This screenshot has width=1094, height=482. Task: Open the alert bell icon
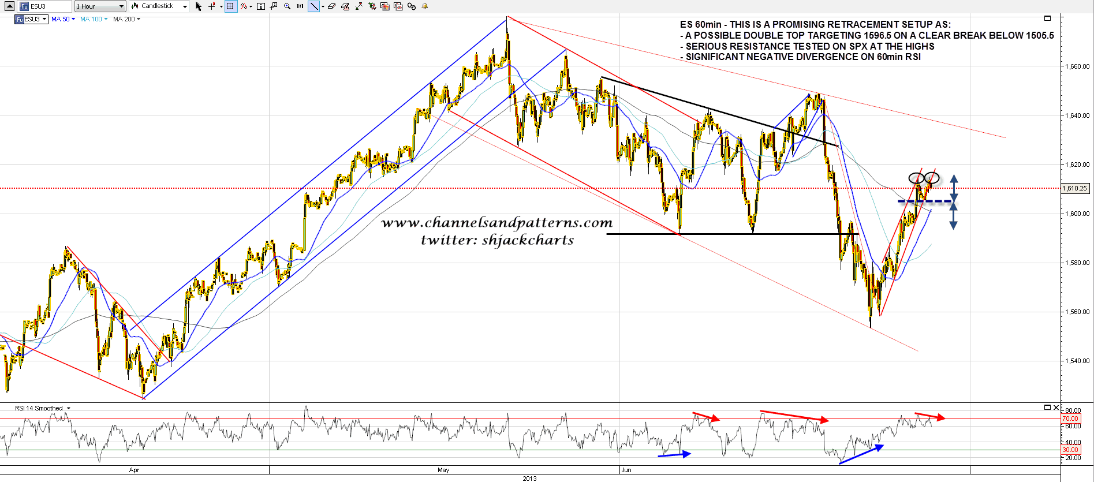click(425, 6)
